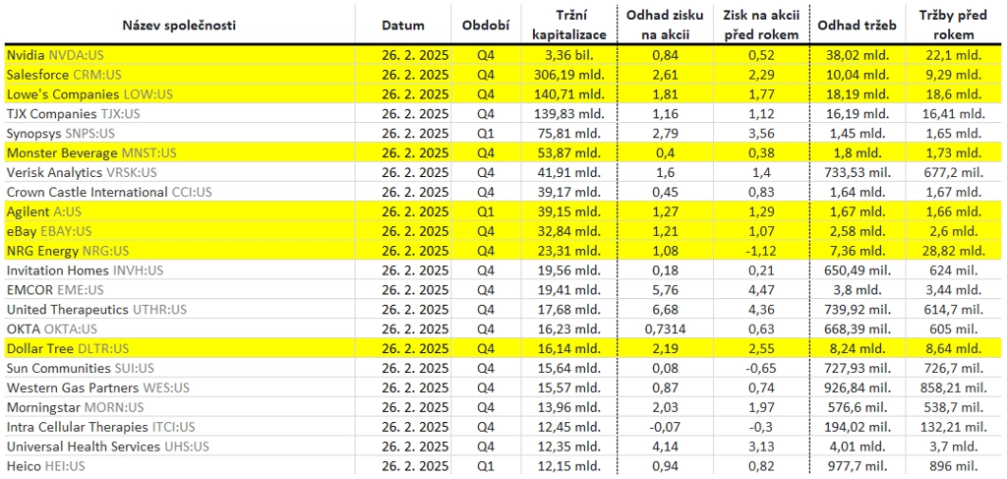Click the 'Zisk na akcii před rokem' header
1007x479 pixels.
click(761, 25)
